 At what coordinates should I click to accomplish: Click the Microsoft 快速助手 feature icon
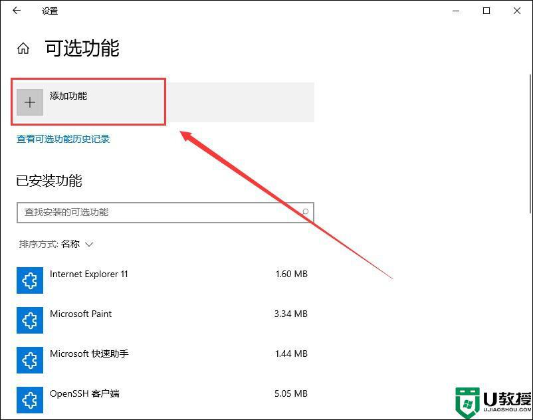pos(30,360)
